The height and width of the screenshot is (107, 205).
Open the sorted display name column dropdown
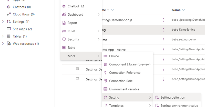pos(112,10)
